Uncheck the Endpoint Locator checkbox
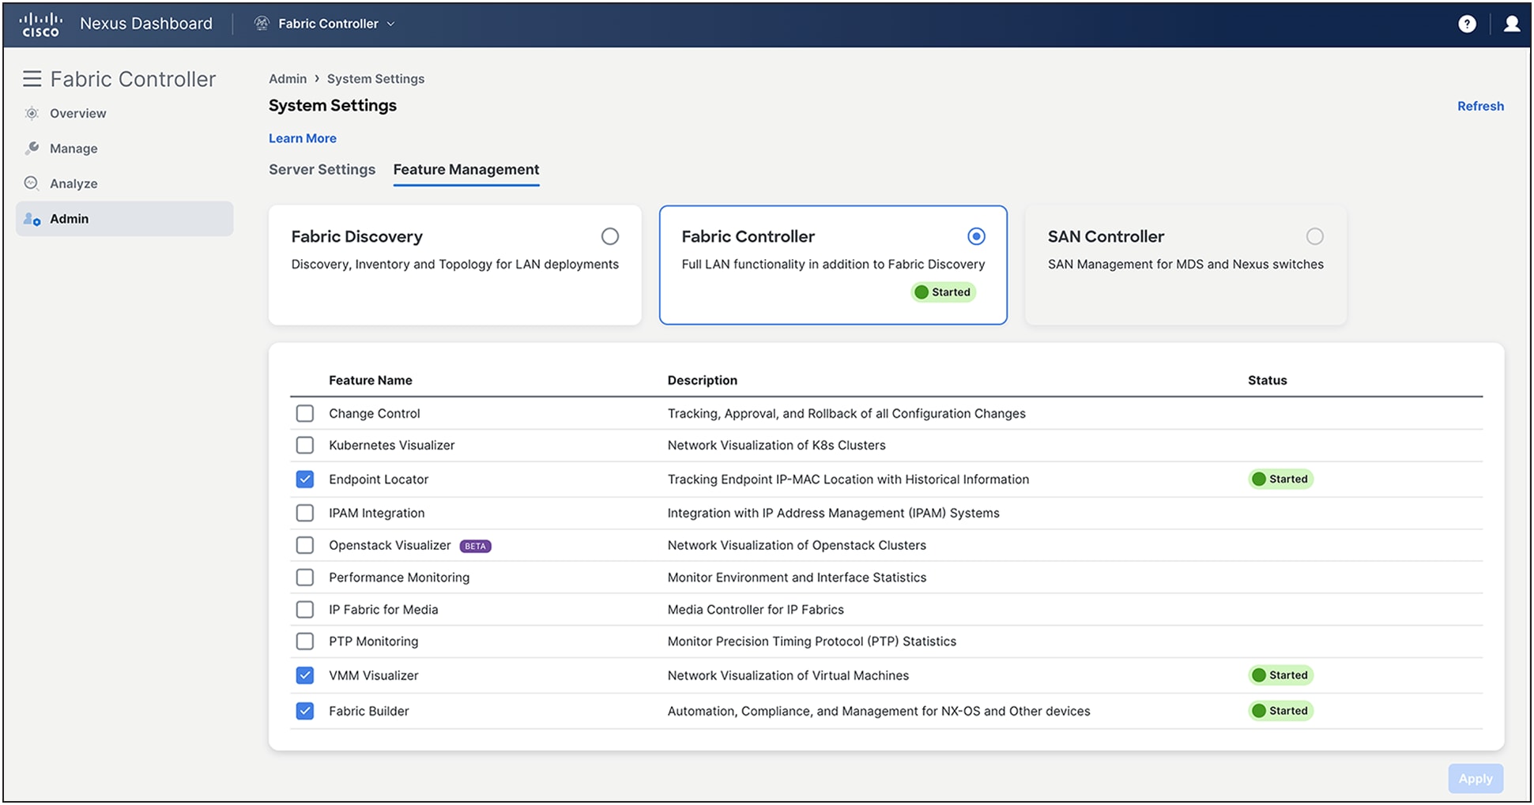This screenshot has width=1534, height=805. 305,479
